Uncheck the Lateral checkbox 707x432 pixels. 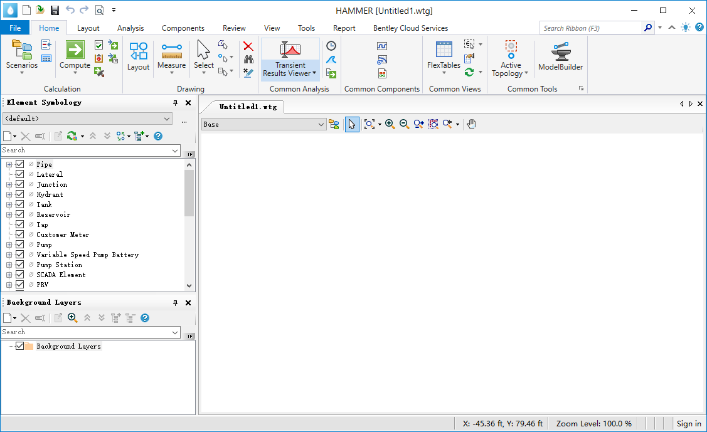20,174
